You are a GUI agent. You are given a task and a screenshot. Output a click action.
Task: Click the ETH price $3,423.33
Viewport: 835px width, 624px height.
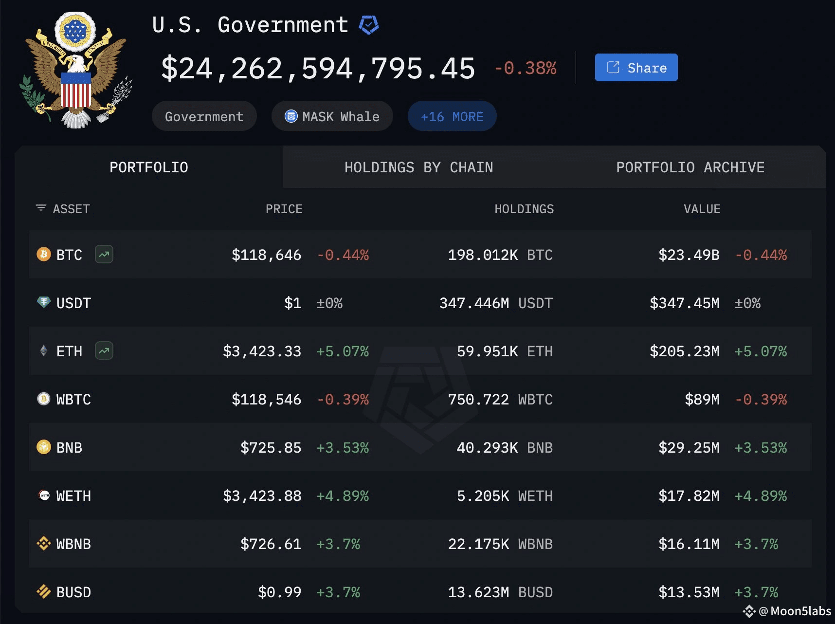[262, 351]
